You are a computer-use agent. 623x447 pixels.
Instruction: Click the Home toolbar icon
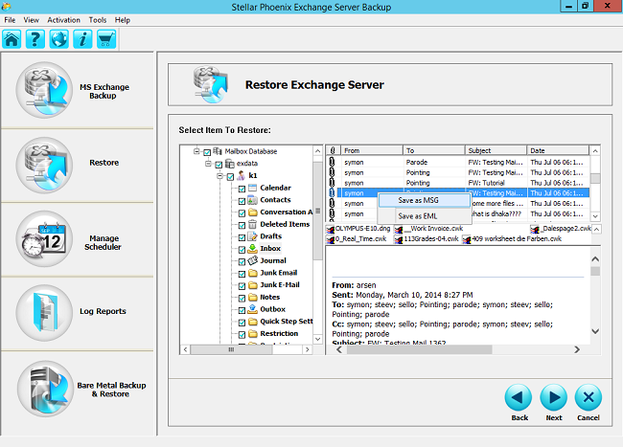coord(12,39)
